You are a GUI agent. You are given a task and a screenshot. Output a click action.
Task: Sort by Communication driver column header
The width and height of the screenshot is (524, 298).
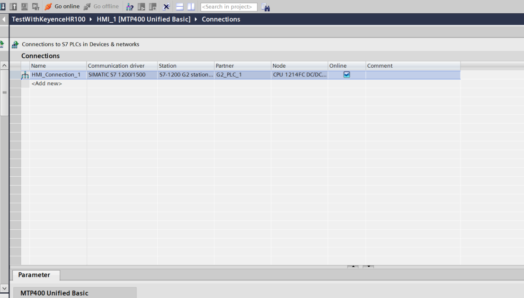(x=122, y=65)
